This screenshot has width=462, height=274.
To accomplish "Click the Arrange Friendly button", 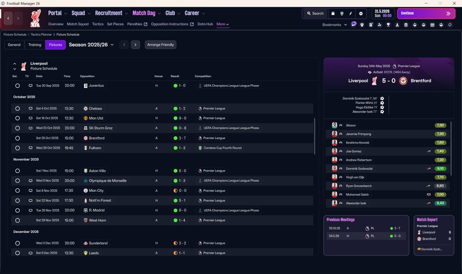I will coord(161,45).
